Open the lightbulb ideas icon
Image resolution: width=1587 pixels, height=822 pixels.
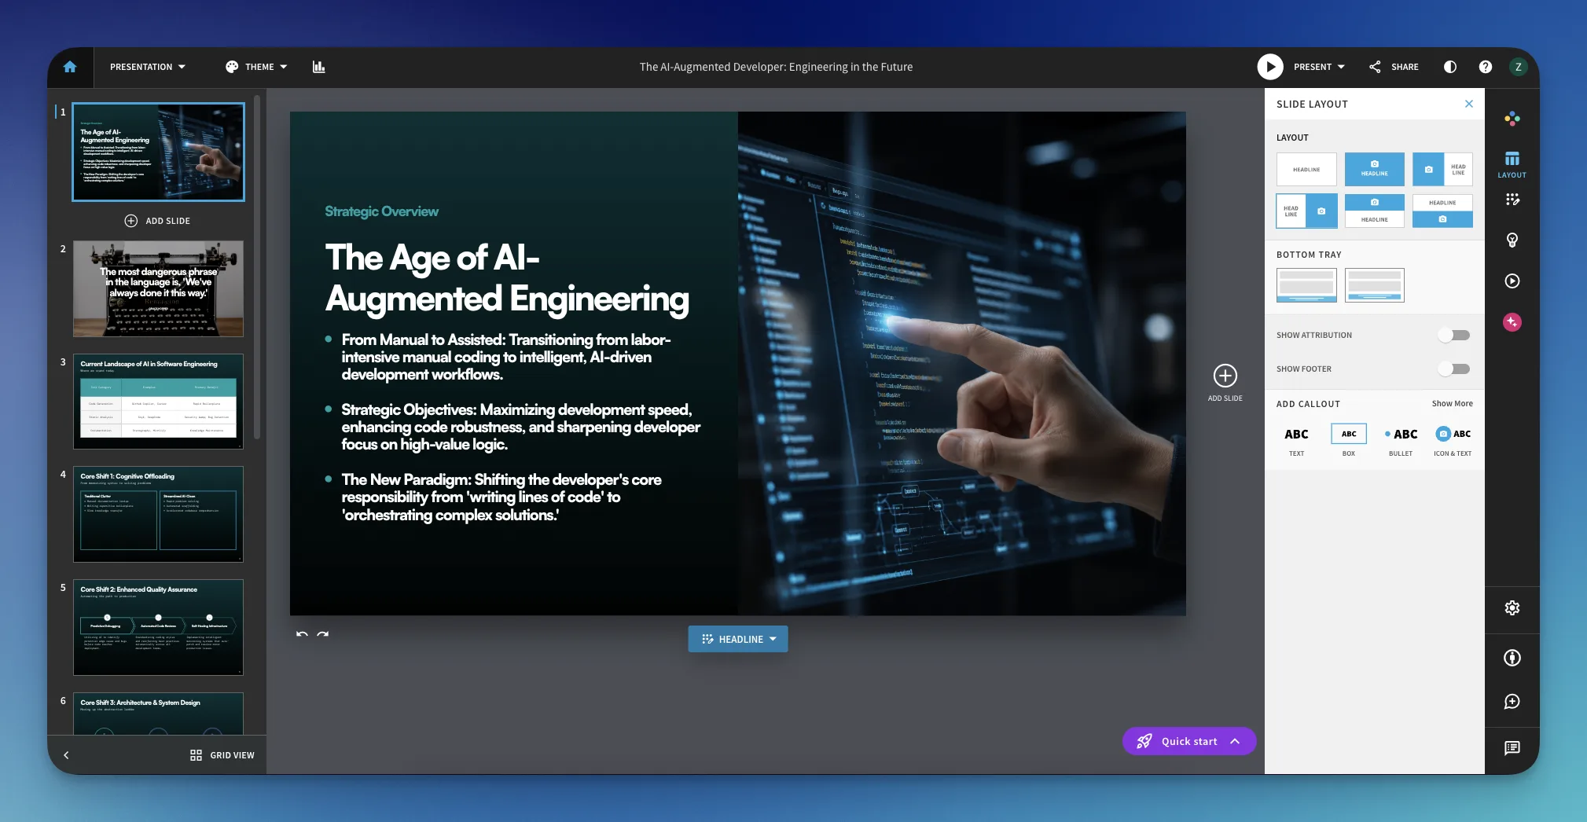pos(1512,240)
